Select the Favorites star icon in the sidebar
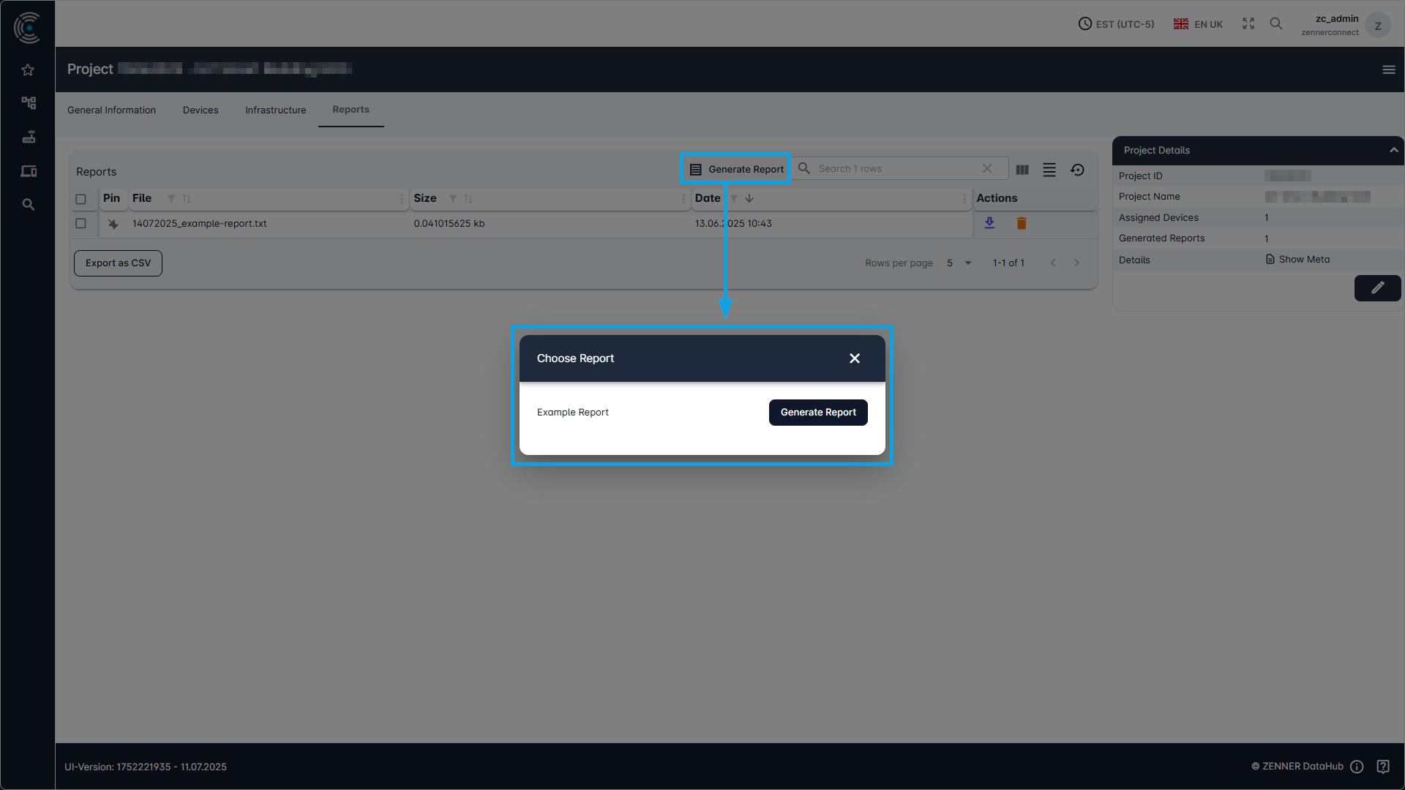Viewport: 1405px width, 790px height. (x=28, y=69)
